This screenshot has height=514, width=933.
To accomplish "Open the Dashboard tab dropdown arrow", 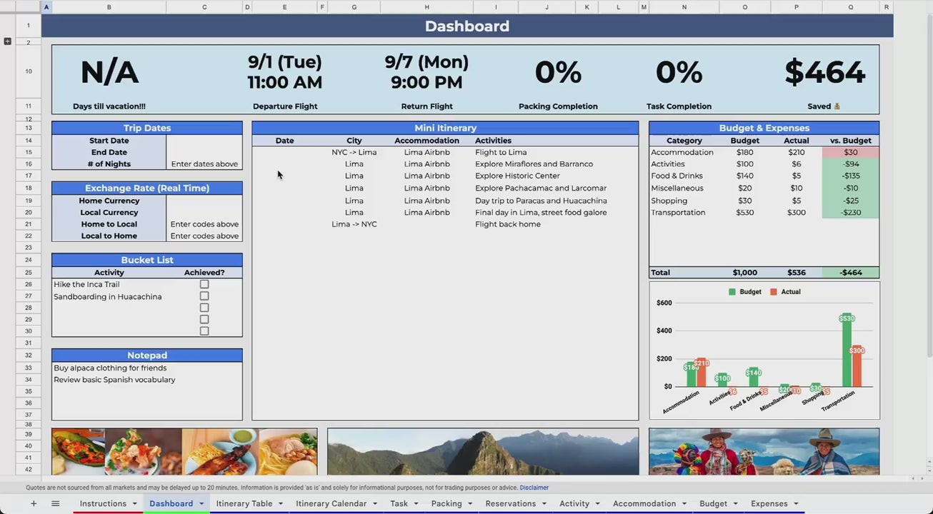I will click(201, 504).
